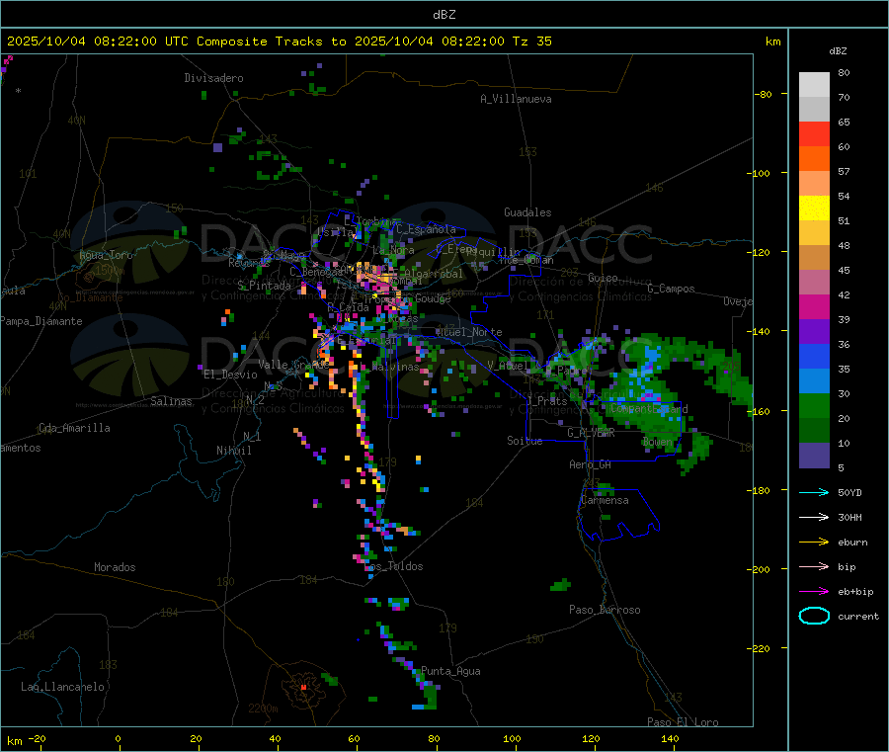Click the white 30HM arrow legend icon
Image resolution: width=889 pixels, height=752 pixels.
[814, 517]
